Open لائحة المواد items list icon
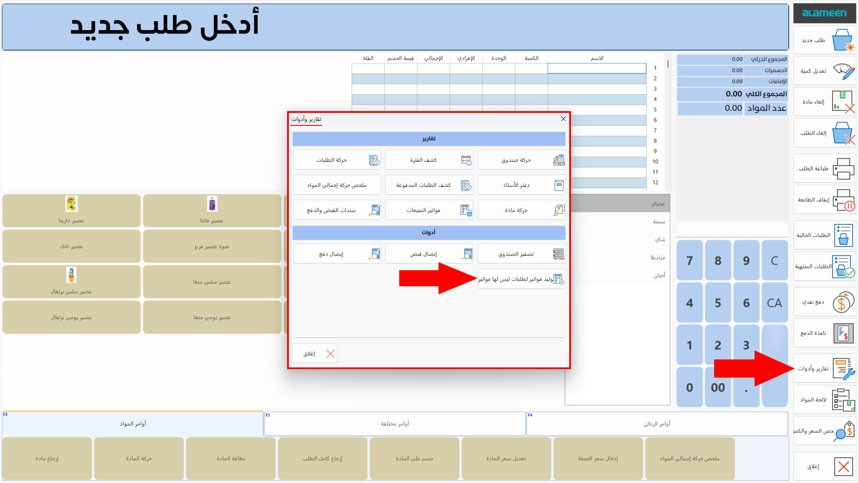Screen dimensions: 859x483 pyautogui.click(x=843, y=400)
